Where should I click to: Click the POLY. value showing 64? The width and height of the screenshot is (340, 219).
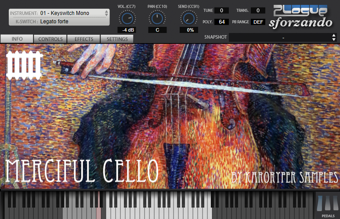(221, 22)
